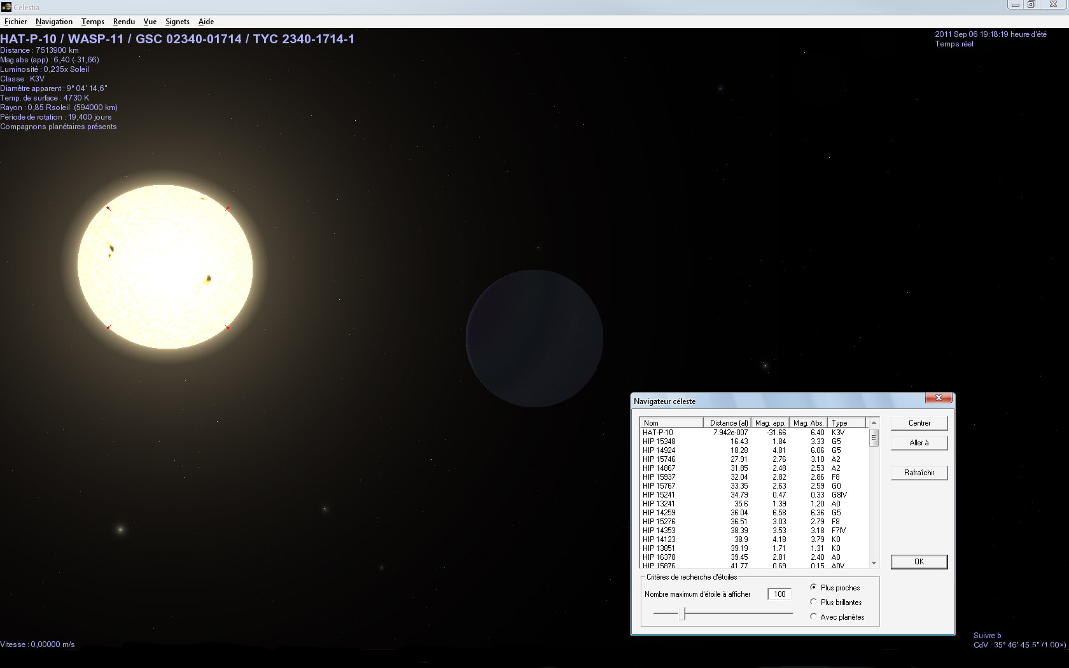Sort star list by Nom column
This screenshot has width=1069, height=668.
click(x=671, y=422)
